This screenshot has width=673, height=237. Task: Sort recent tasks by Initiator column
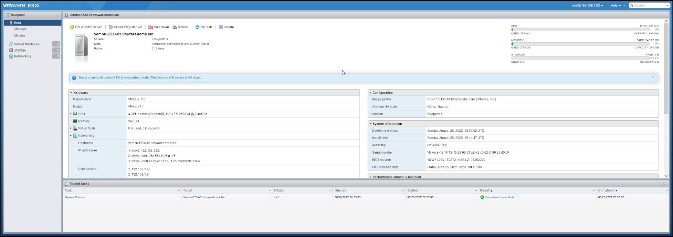279,191
